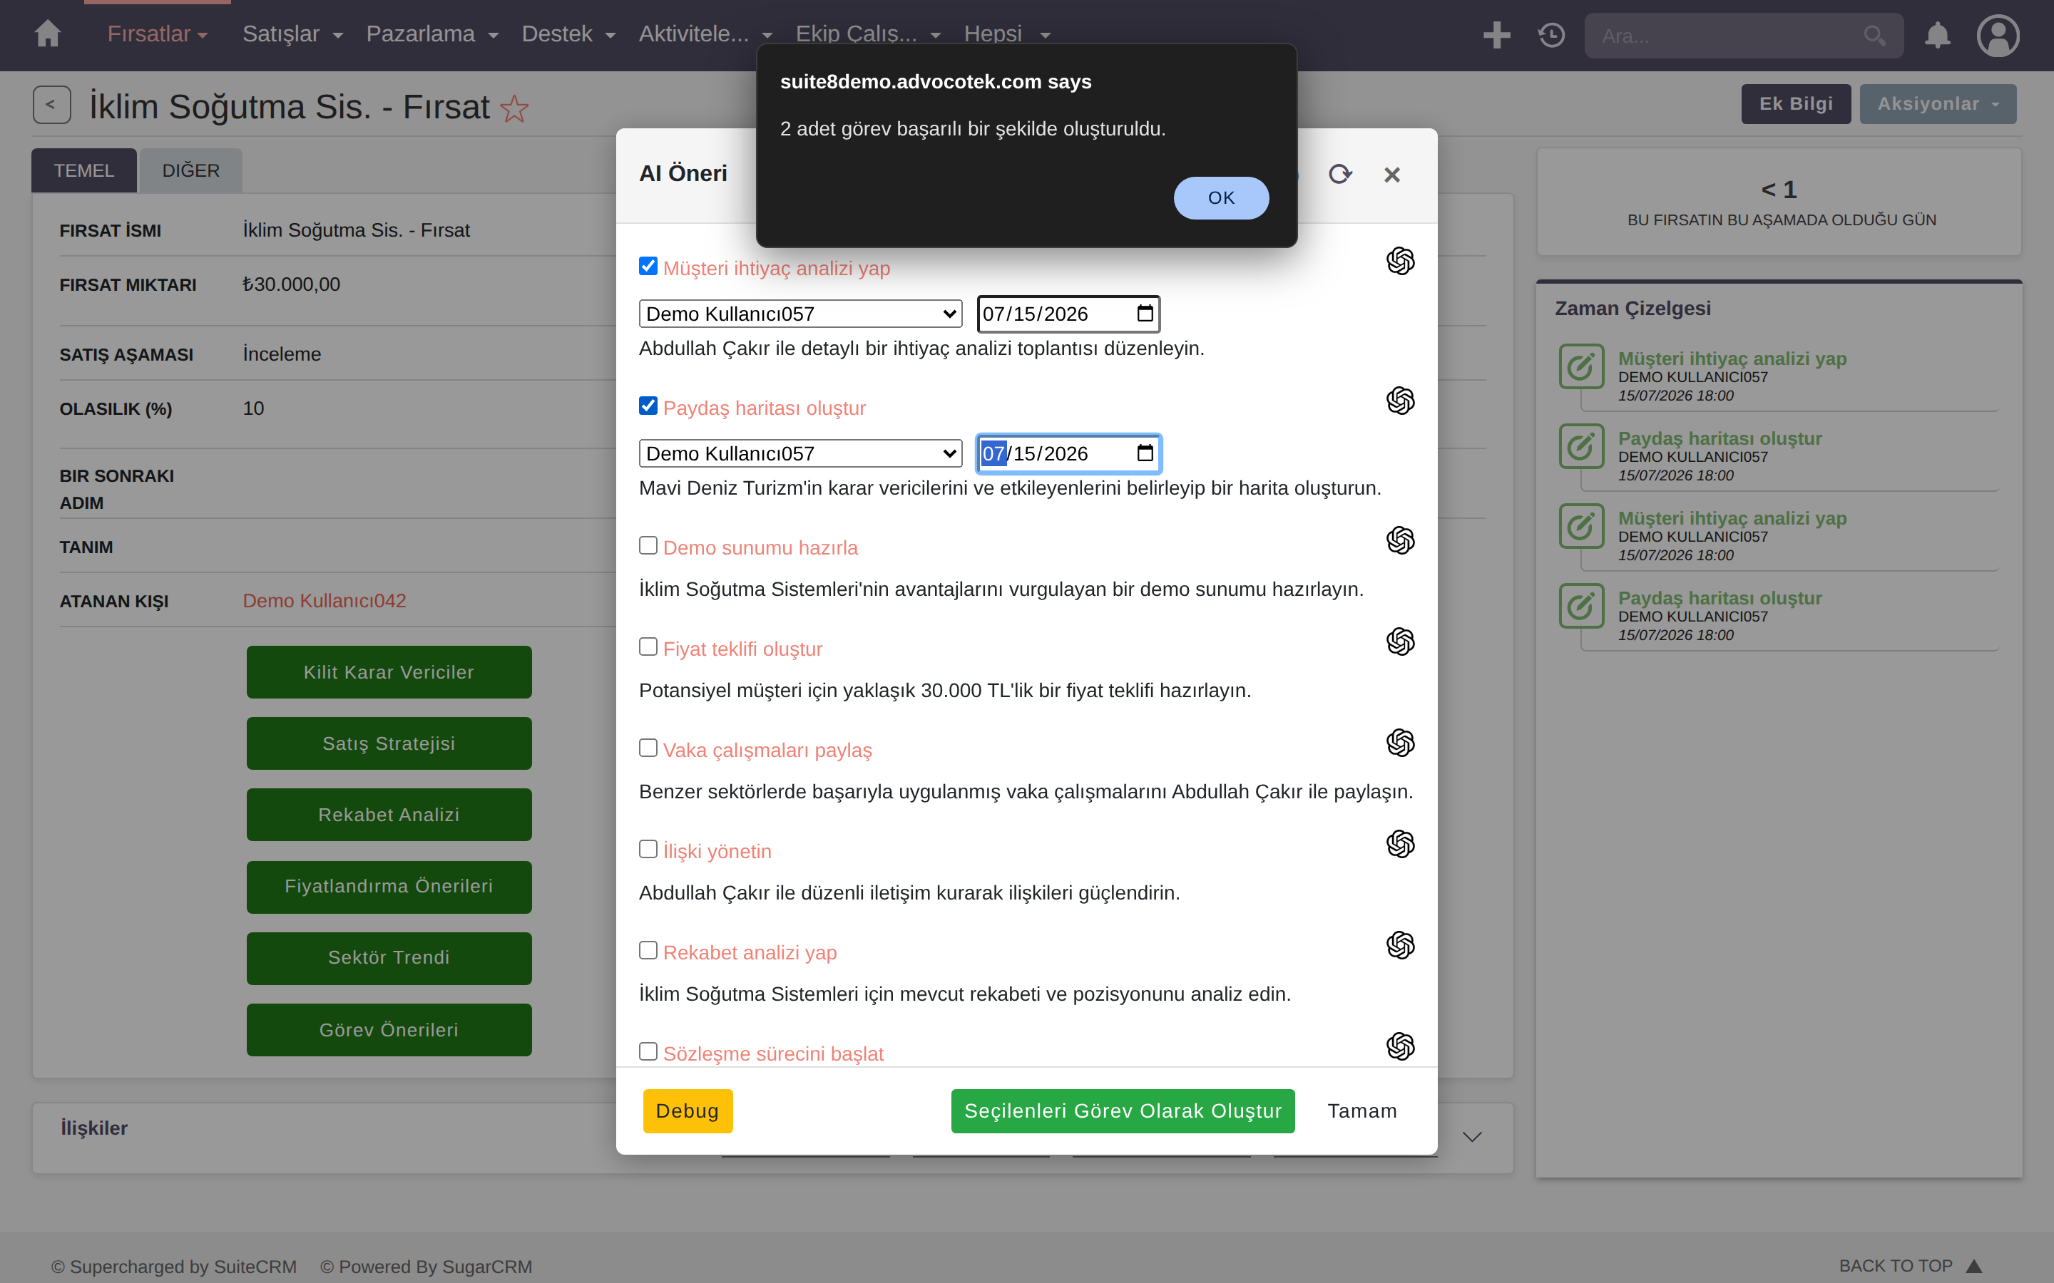Open assignee dropdown for Paydaş haritası

pos(800,453)
